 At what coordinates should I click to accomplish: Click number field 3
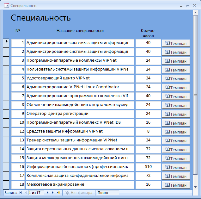pos(18,61)
